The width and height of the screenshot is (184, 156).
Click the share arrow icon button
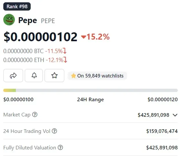click(x=13, y=76)
